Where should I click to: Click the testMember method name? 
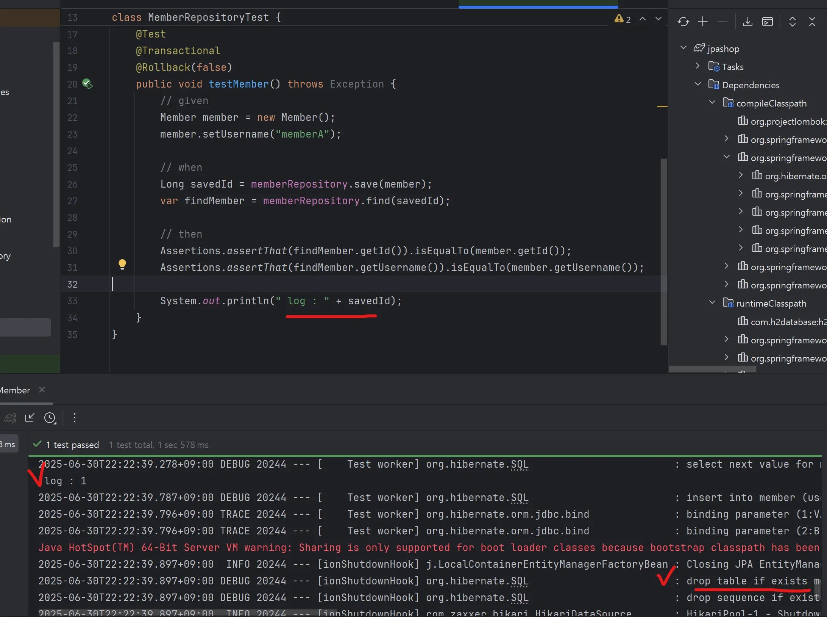point(239,84)
